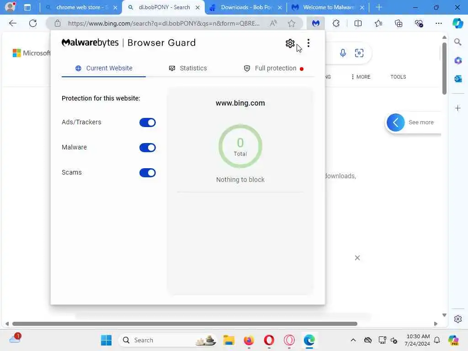Click the horizontal page scrollbar
468x351 pixels.
[185, 324]
